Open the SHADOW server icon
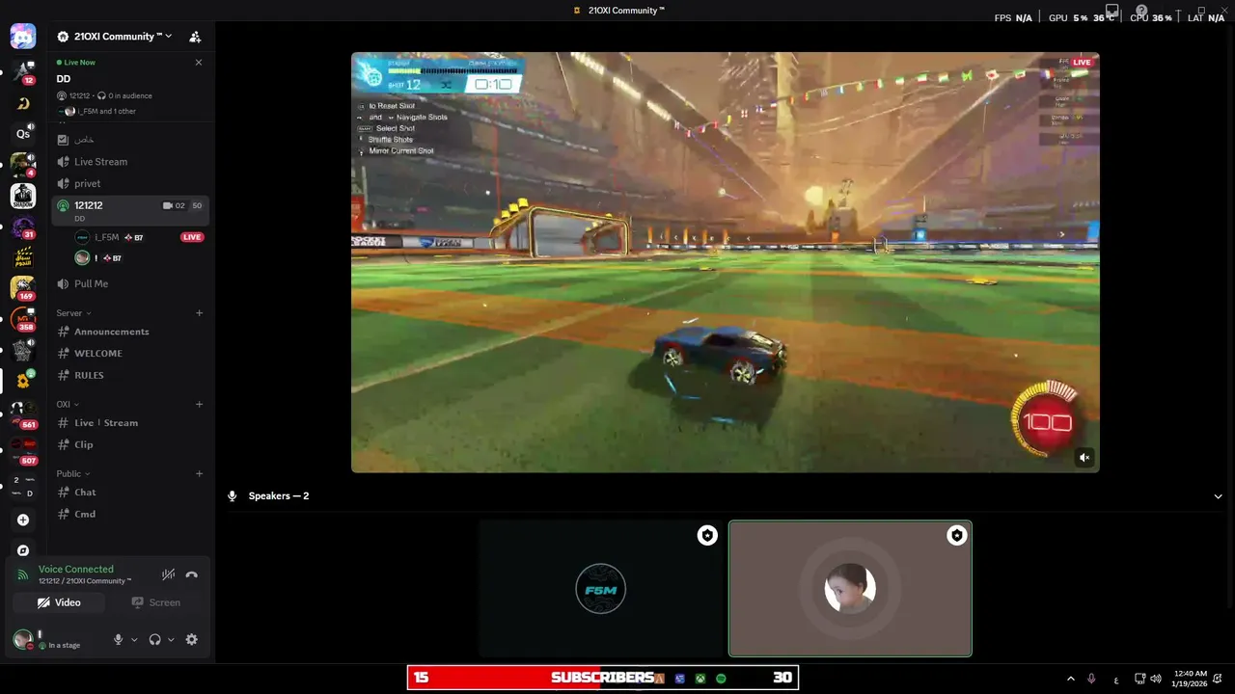Image resolution: width=1235 pixels, height=694 pixels. (23, 196)
